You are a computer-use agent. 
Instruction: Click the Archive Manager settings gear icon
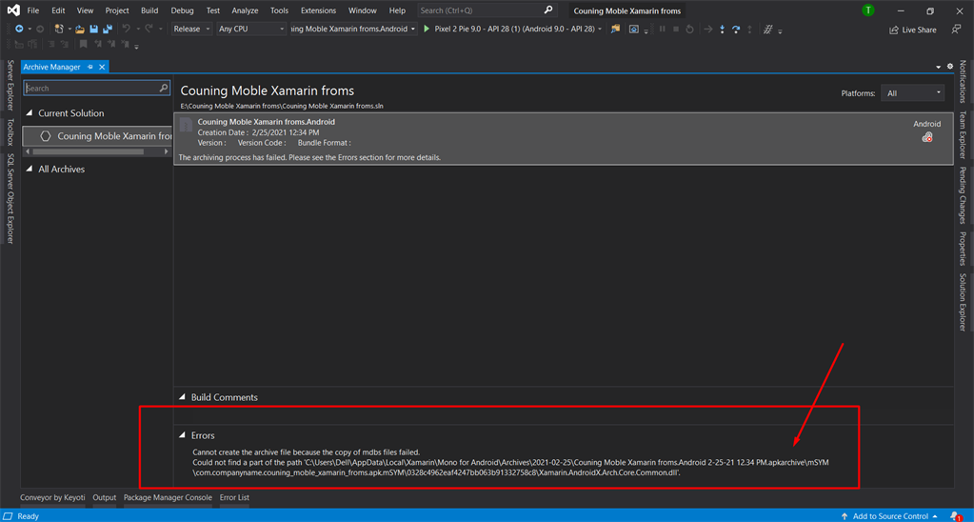coord(950,66)
